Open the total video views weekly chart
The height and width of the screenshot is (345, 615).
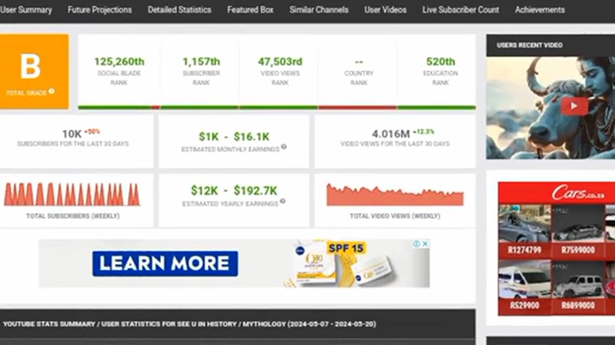395,194
